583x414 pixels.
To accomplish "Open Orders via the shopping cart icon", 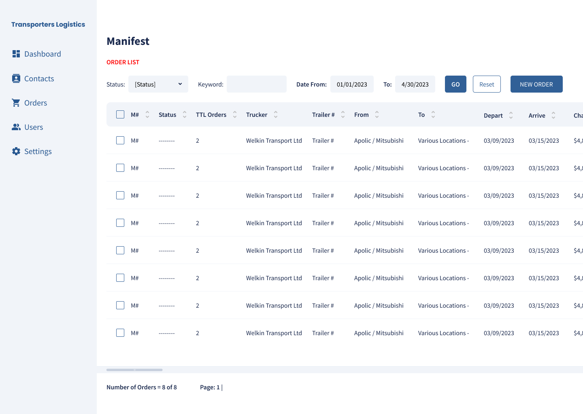I will click(x=16, y=102).
